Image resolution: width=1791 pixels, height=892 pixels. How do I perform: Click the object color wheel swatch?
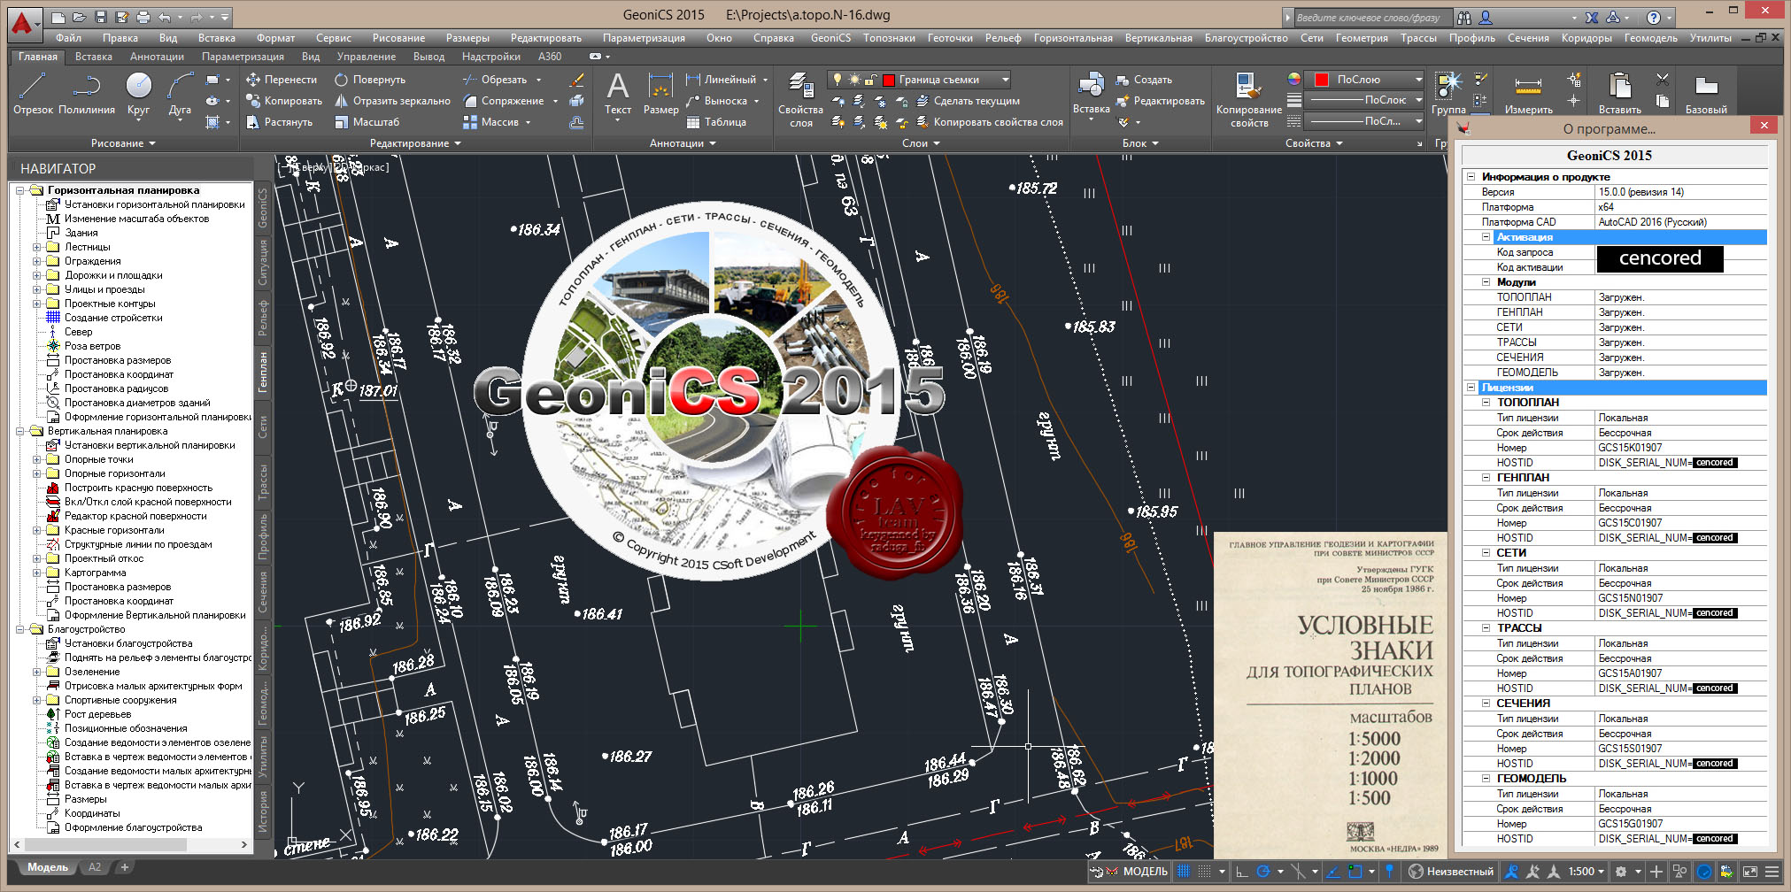point(1294,80)
